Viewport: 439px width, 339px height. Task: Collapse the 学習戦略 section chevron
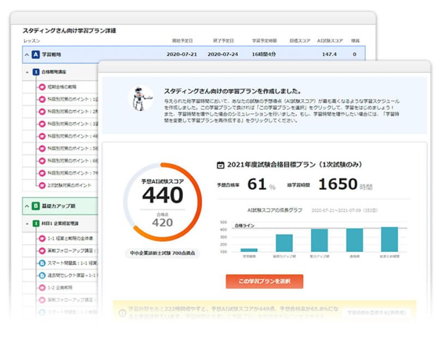pos(26,54)
